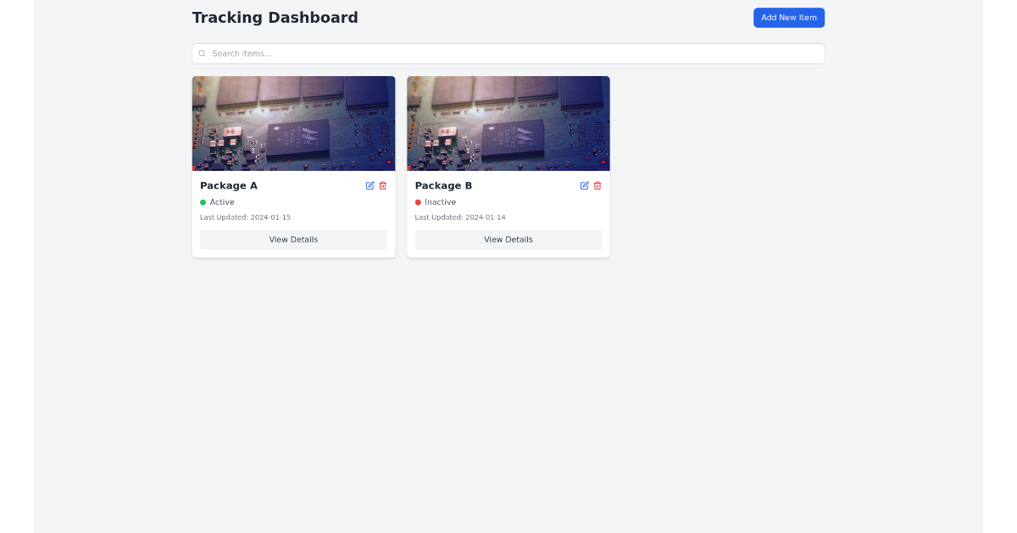Viewport: 1017px width, 533px height.
Task: Select the edit pencil icon for Package B
Action: click(585, 185)
